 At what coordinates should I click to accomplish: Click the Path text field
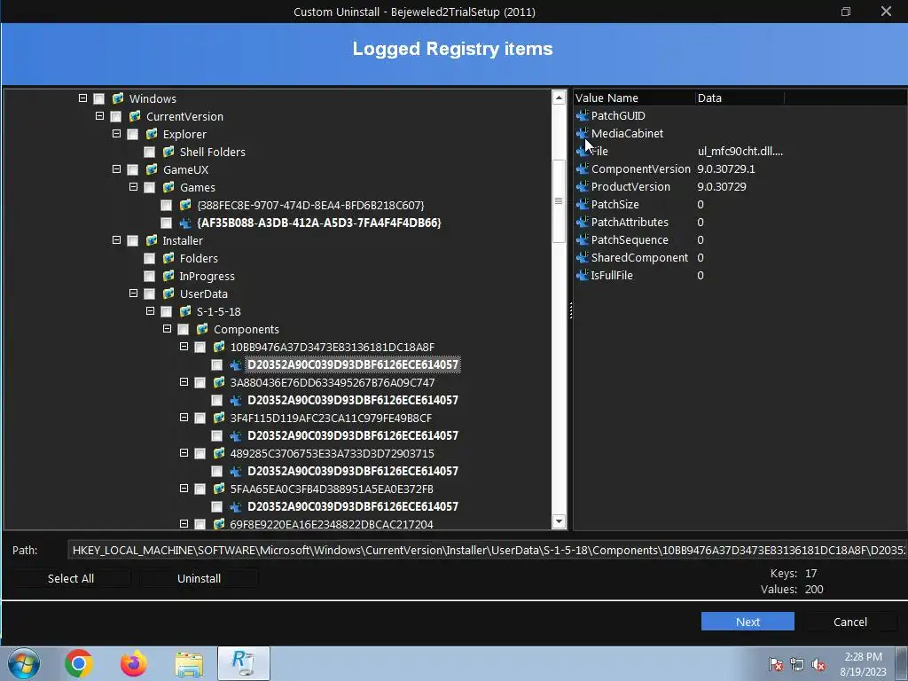pyautogui.click(x=487, y=550)
